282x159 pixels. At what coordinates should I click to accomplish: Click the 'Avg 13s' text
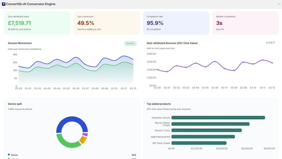pyautogui.click(x=220, y=29)
